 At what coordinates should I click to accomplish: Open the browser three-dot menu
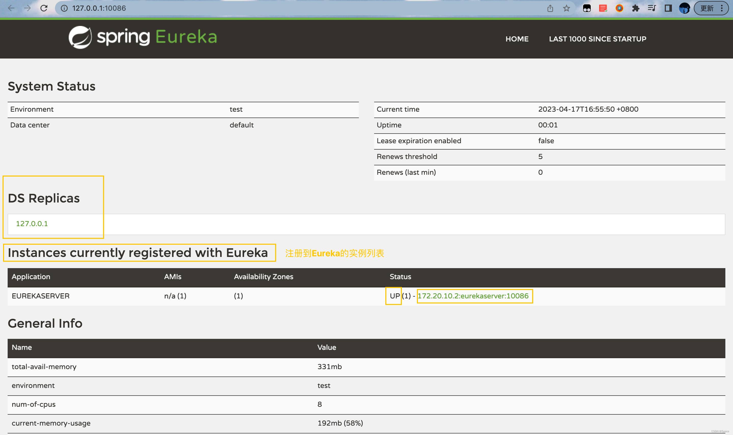click(x=722, y=8)
